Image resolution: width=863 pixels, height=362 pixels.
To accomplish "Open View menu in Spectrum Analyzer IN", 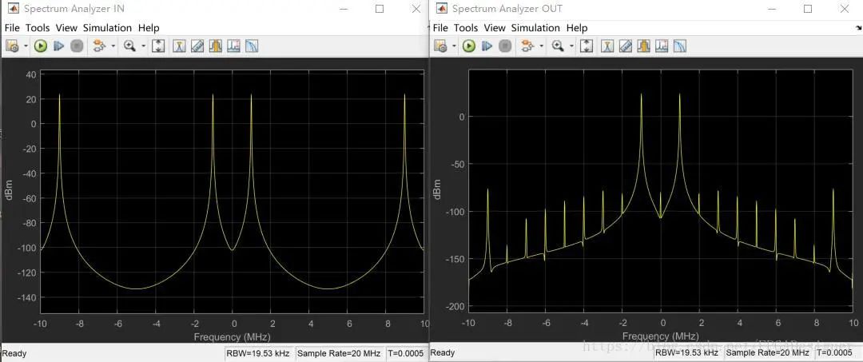I will click(66, 27).
